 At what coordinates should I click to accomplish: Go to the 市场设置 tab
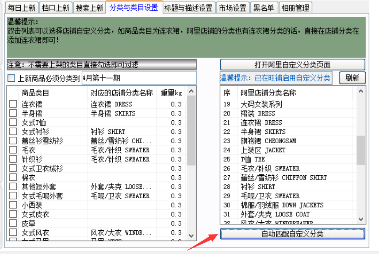pyautogui.click(x=233, y=8)
